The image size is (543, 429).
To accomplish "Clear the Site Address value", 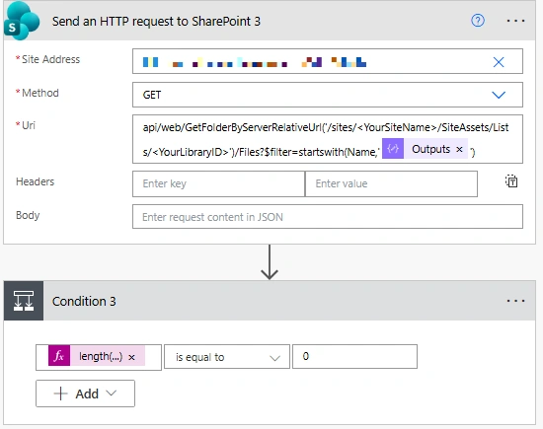I will pos(499,62).
